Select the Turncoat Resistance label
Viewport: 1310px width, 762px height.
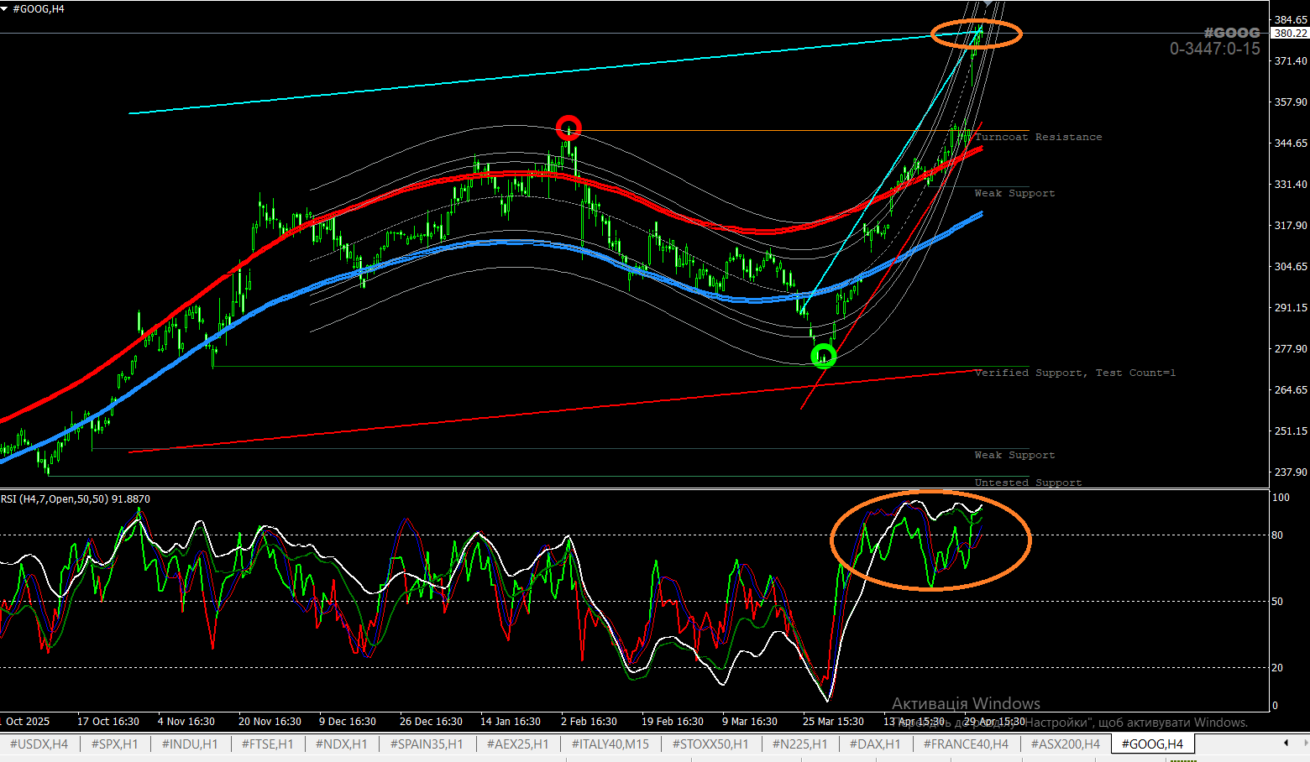pyautogui.click(x=1038, y=137)
